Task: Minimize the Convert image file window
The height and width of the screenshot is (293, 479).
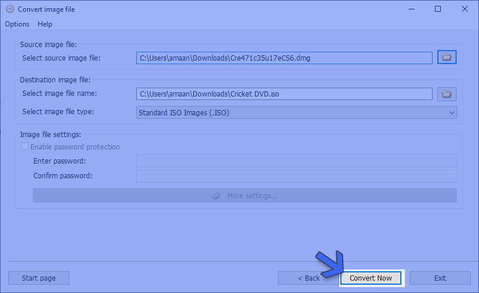Action: point(411,9)
